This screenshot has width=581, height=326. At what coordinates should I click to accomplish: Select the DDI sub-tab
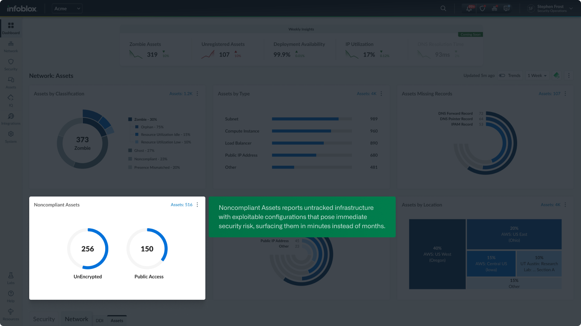(x=99, y=321)
